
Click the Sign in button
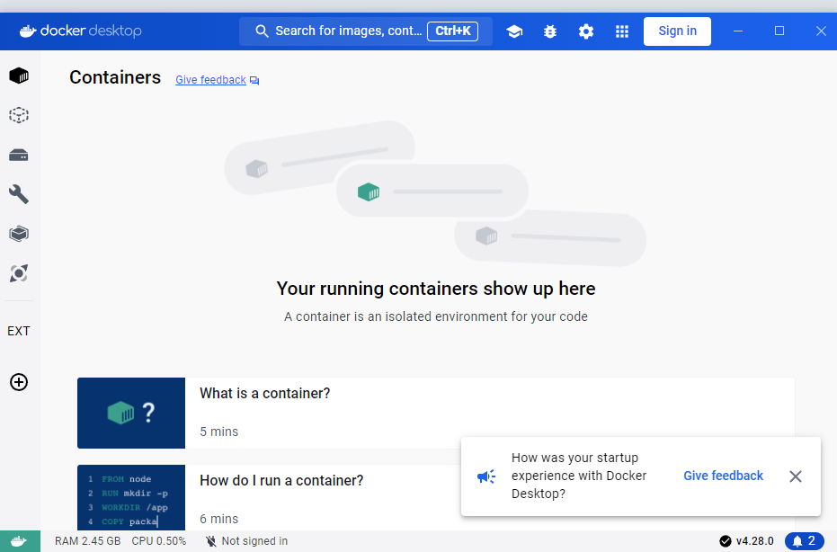pyautogui.click(x=677, y=31)
